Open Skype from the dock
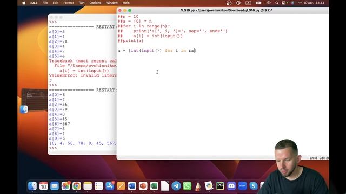 [254, 186]
